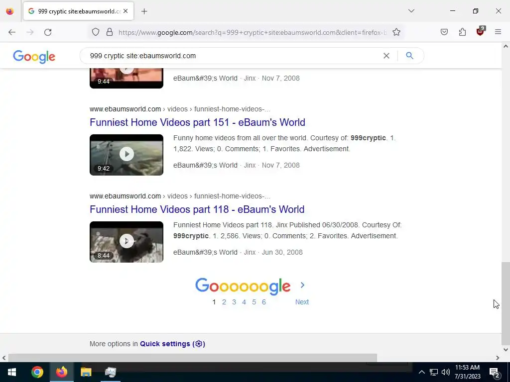This screenshot has height=382, width=510.
Task: Go to results page 6
Action: click(264, 302)
